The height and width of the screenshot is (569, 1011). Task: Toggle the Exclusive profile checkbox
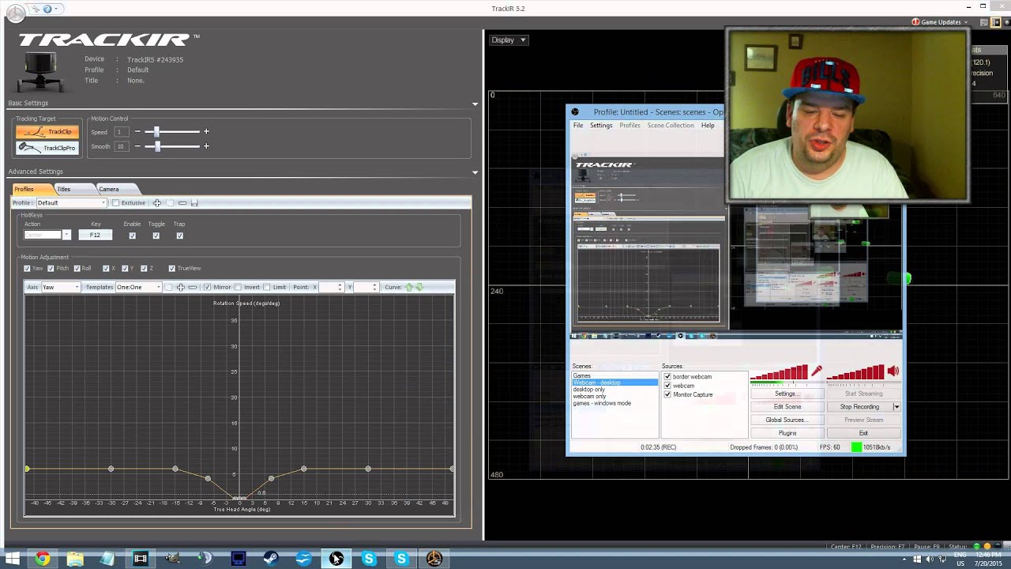115,203
